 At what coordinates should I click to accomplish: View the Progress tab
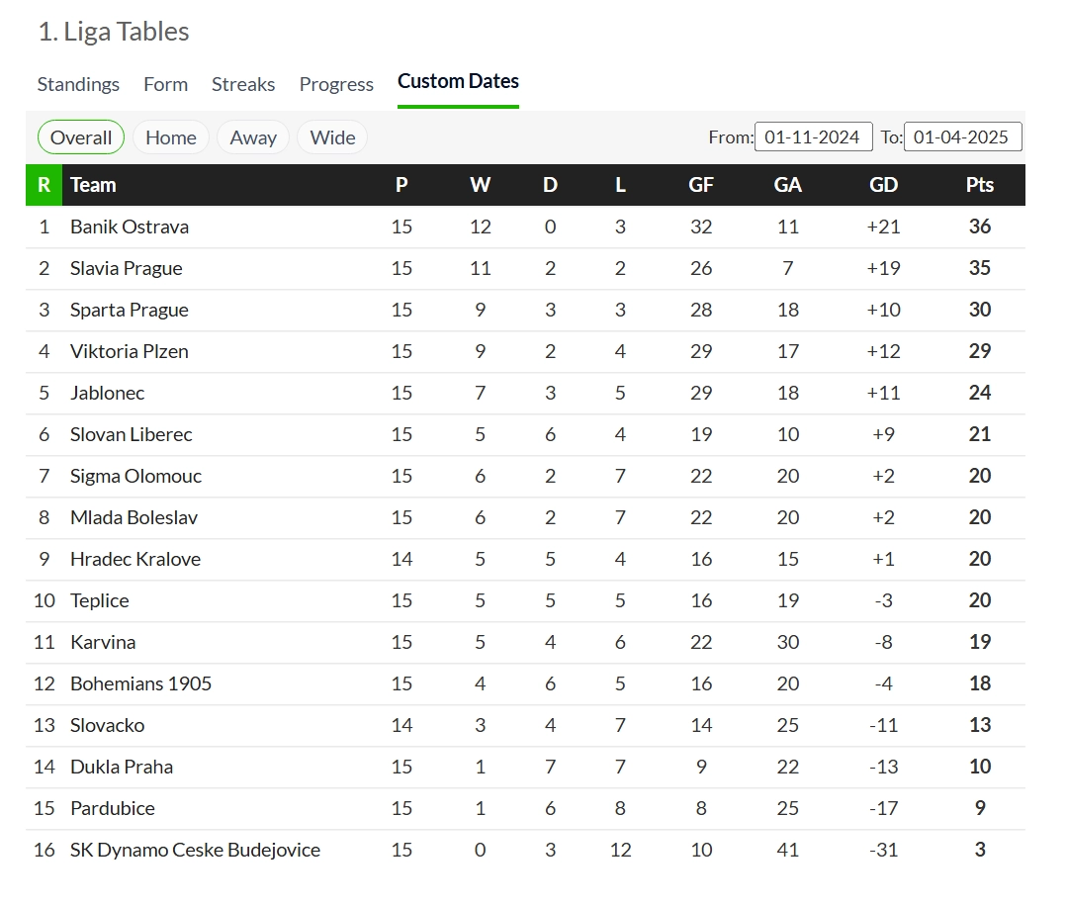[x=336, y=84]
